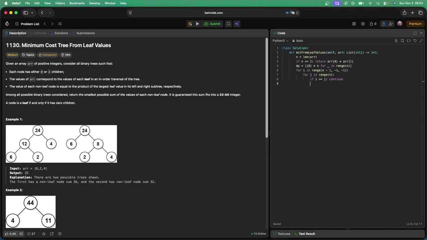Screen dimensions: 427x240
Task: Dislike the problem thumbs down
Action: 21,234
